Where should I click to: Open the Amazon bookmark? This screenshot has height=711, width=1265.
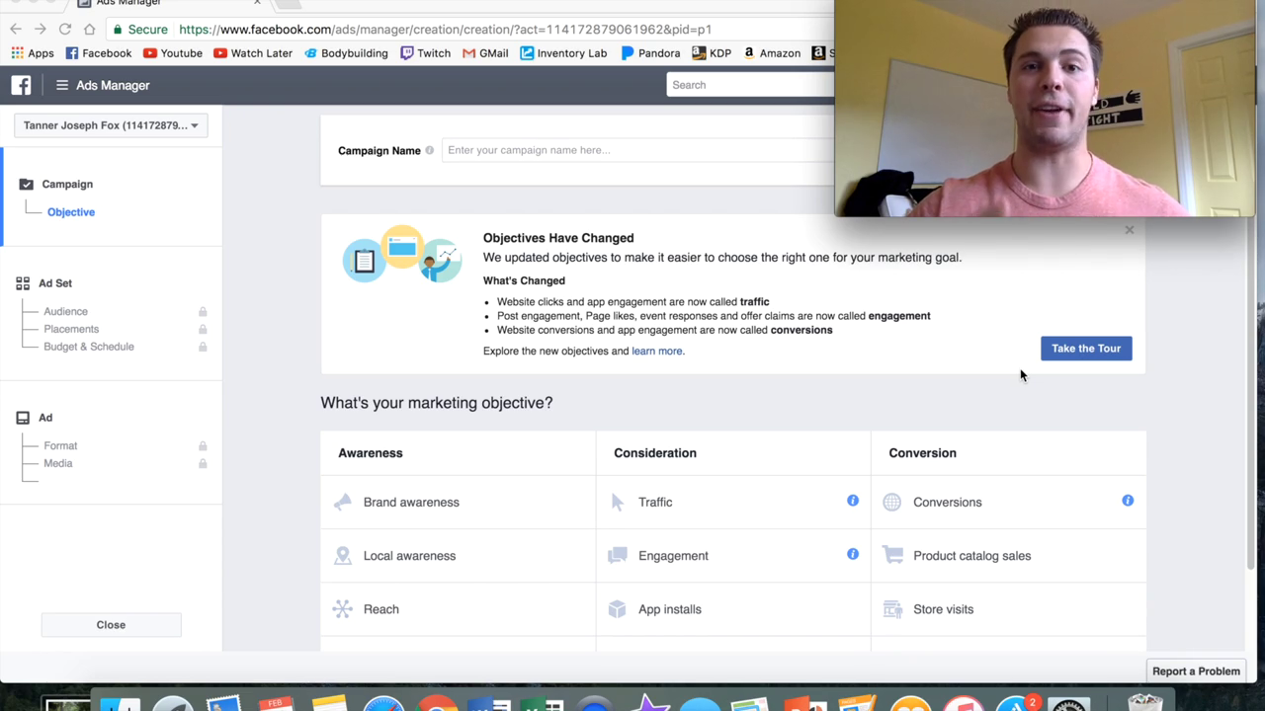coord(772,53)
